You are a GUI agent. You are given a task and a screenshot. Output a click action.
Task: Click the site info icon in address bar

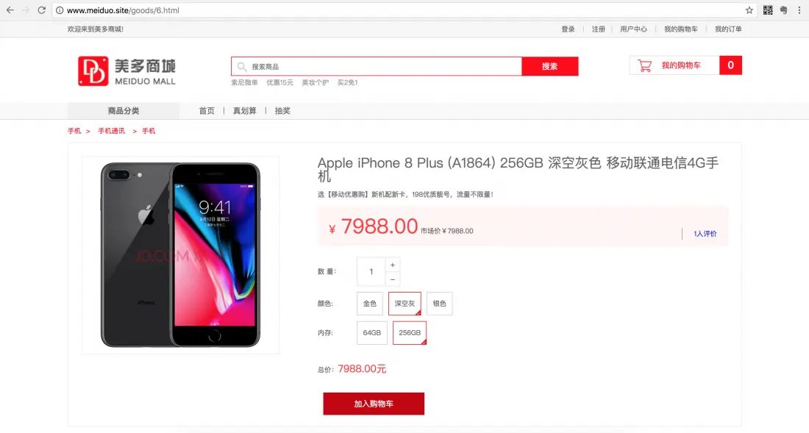click(x=60, y=10)
